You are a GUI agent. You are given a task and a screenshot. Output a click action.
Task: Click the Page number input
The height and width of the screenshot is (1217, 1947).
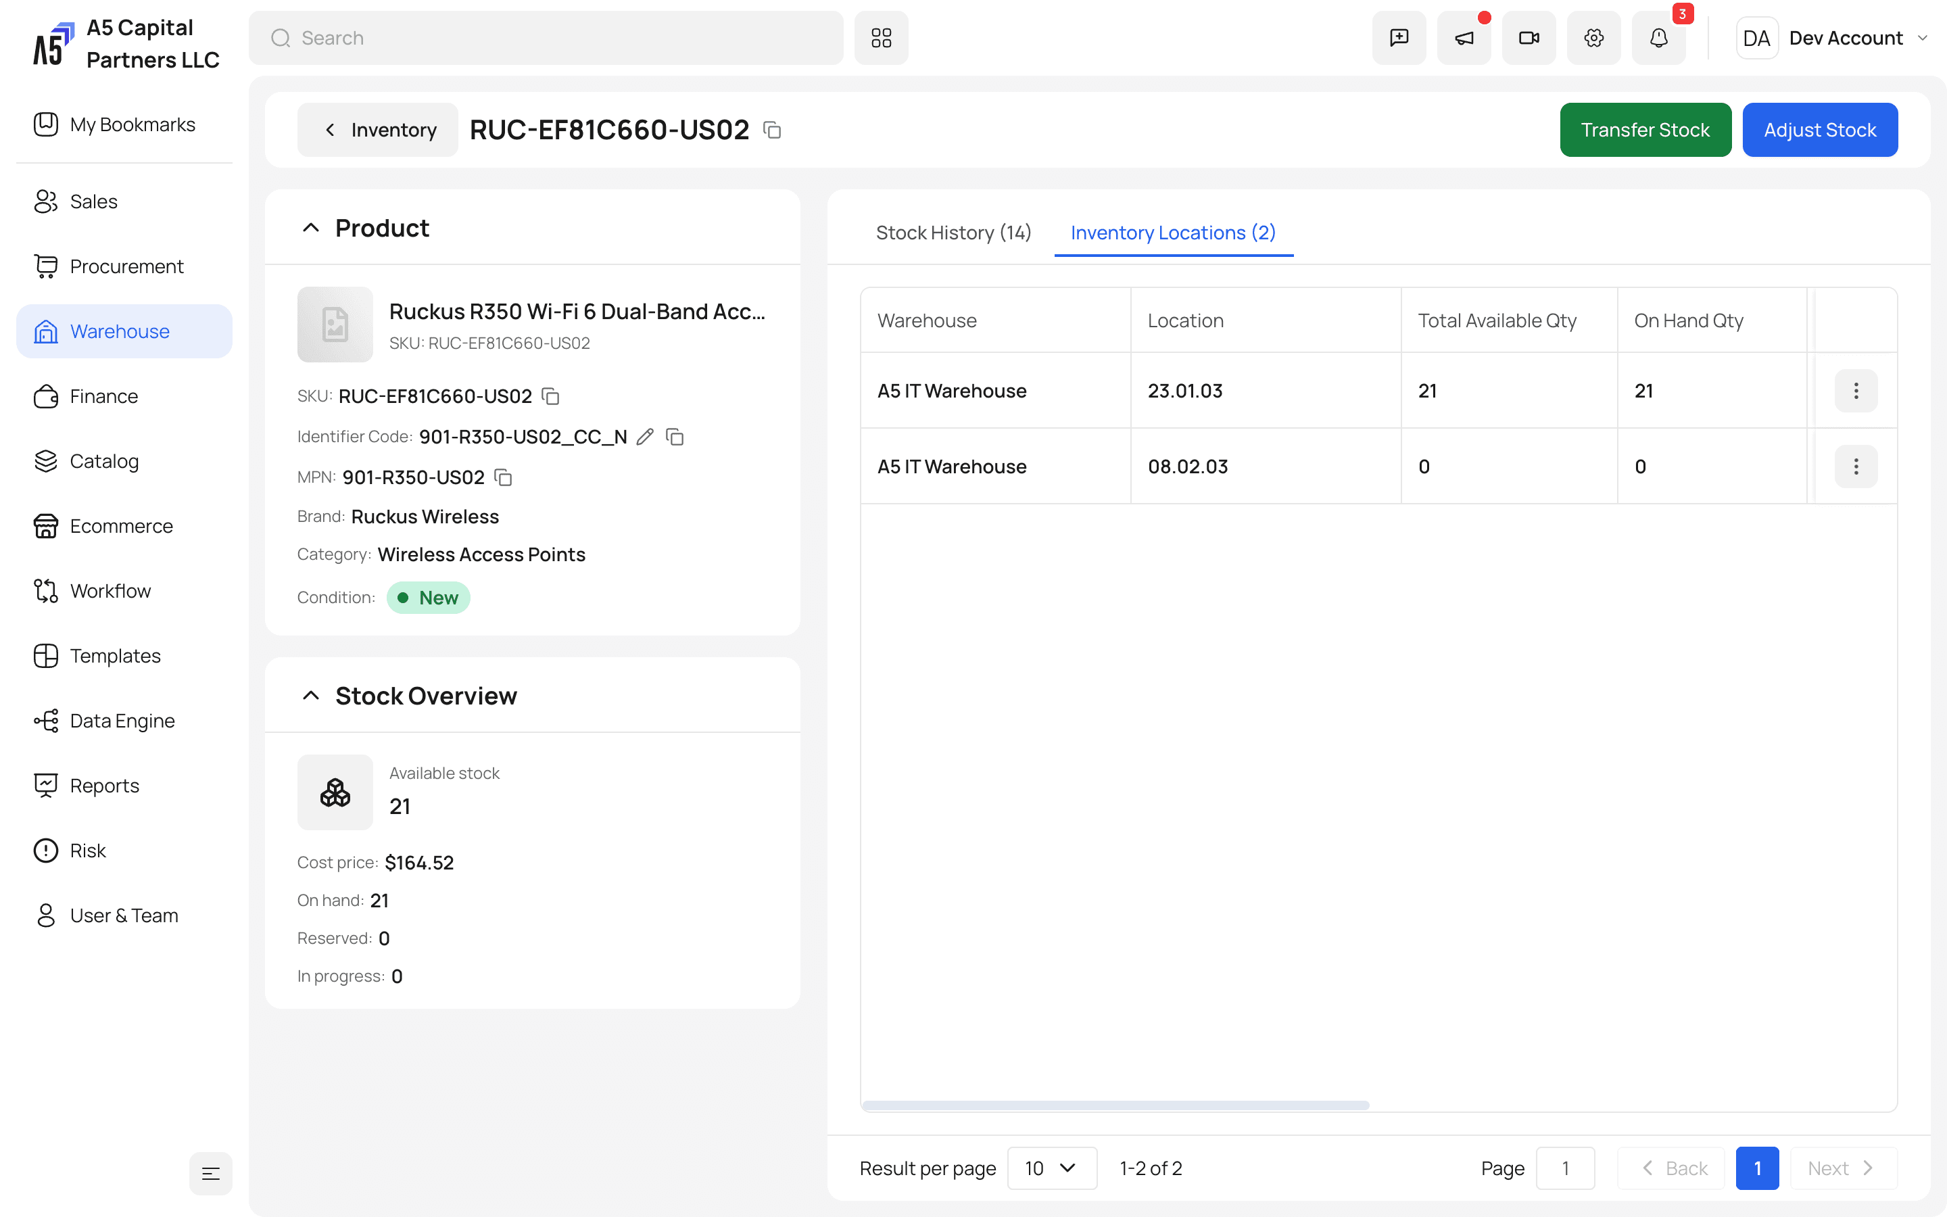click(1565, 1168)
